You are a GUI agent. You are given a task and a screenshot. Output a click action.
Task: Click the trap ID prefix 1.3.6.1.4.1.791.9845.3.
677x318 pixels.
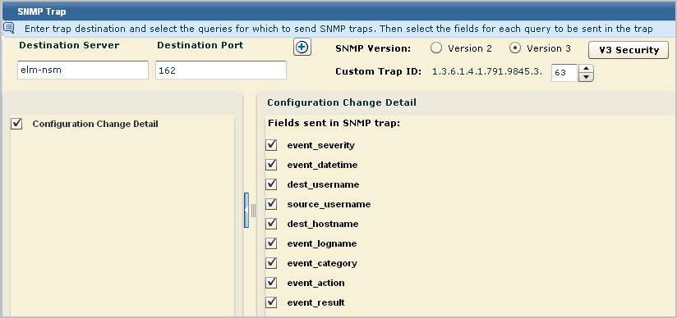click(x=487, y=72)
